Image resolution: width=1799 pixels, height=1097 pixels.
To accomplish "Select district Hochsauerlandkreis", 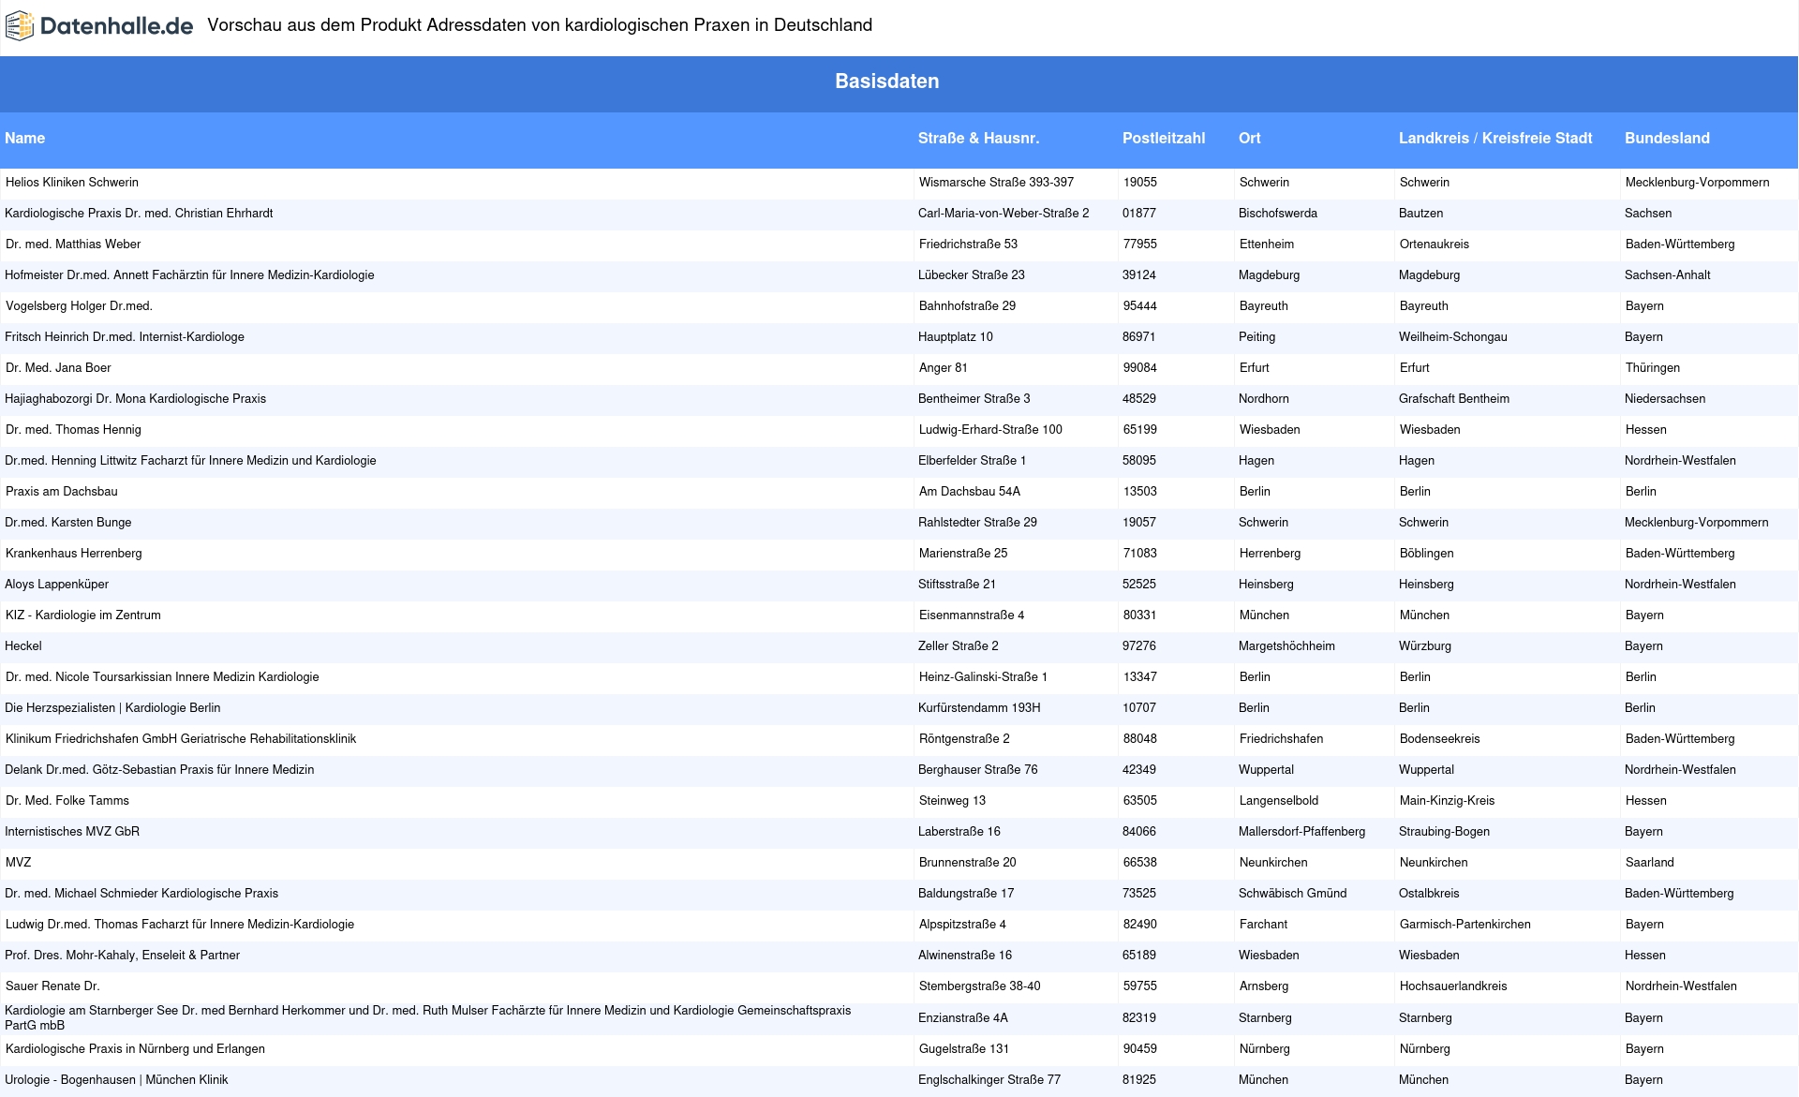I will [1453, 986].
